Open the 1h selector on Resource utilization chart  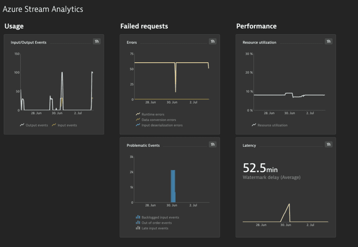(328, 42)
